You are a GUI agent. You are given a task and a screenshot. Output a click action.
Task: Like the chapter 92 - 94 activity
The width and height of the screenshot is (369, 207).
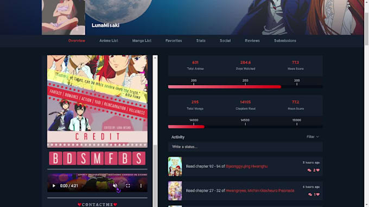316,170
